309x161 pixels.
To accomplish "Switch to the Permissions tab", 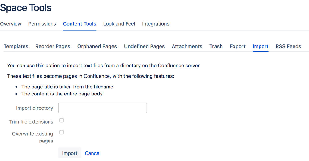I will [x=42, y=24].
